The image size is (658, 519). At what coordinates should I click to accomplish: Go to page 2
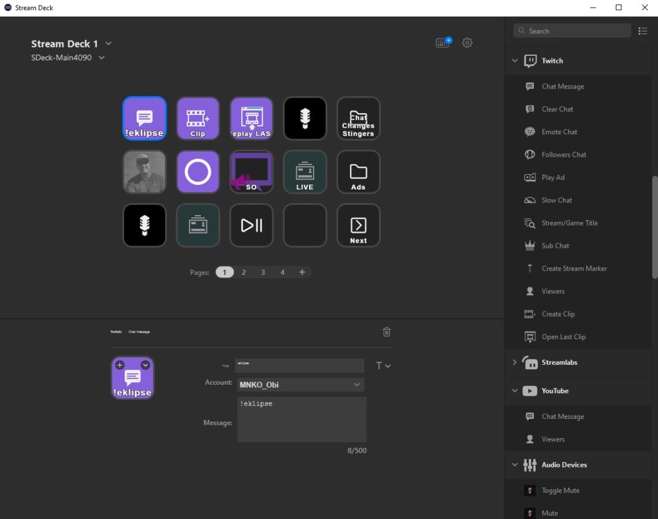(244, 272)
